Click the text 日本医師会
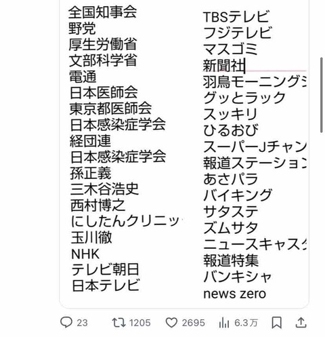The height and width of the screenshot is (337, 325). 104,92
